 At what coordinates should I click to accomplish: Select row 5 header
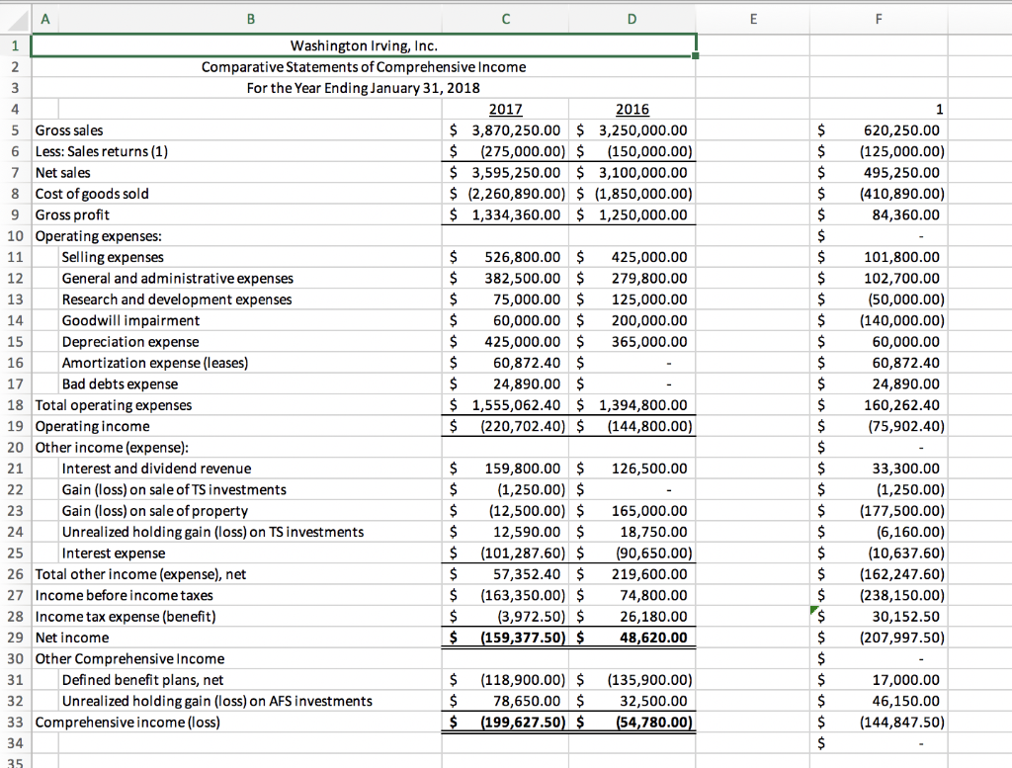(17, 129)
